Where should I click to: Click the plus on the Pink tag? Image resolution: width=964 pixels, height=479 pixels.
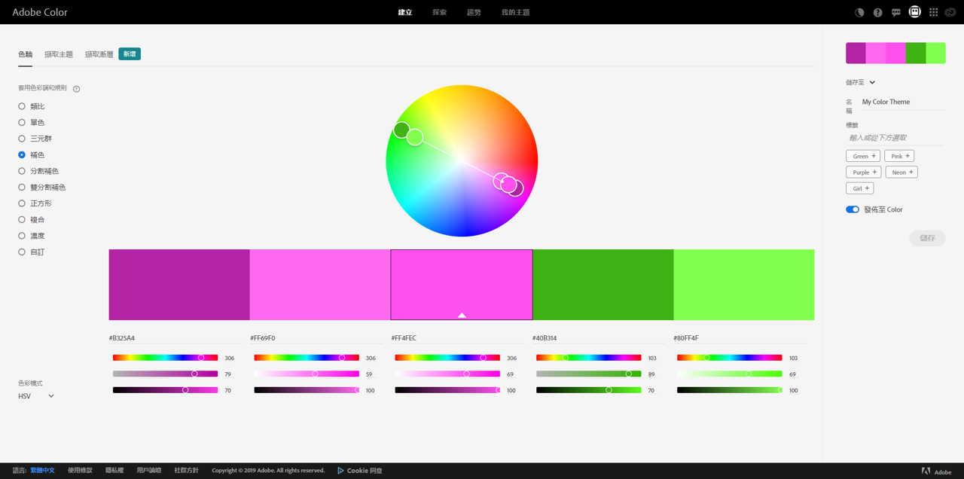coord(908,156)
